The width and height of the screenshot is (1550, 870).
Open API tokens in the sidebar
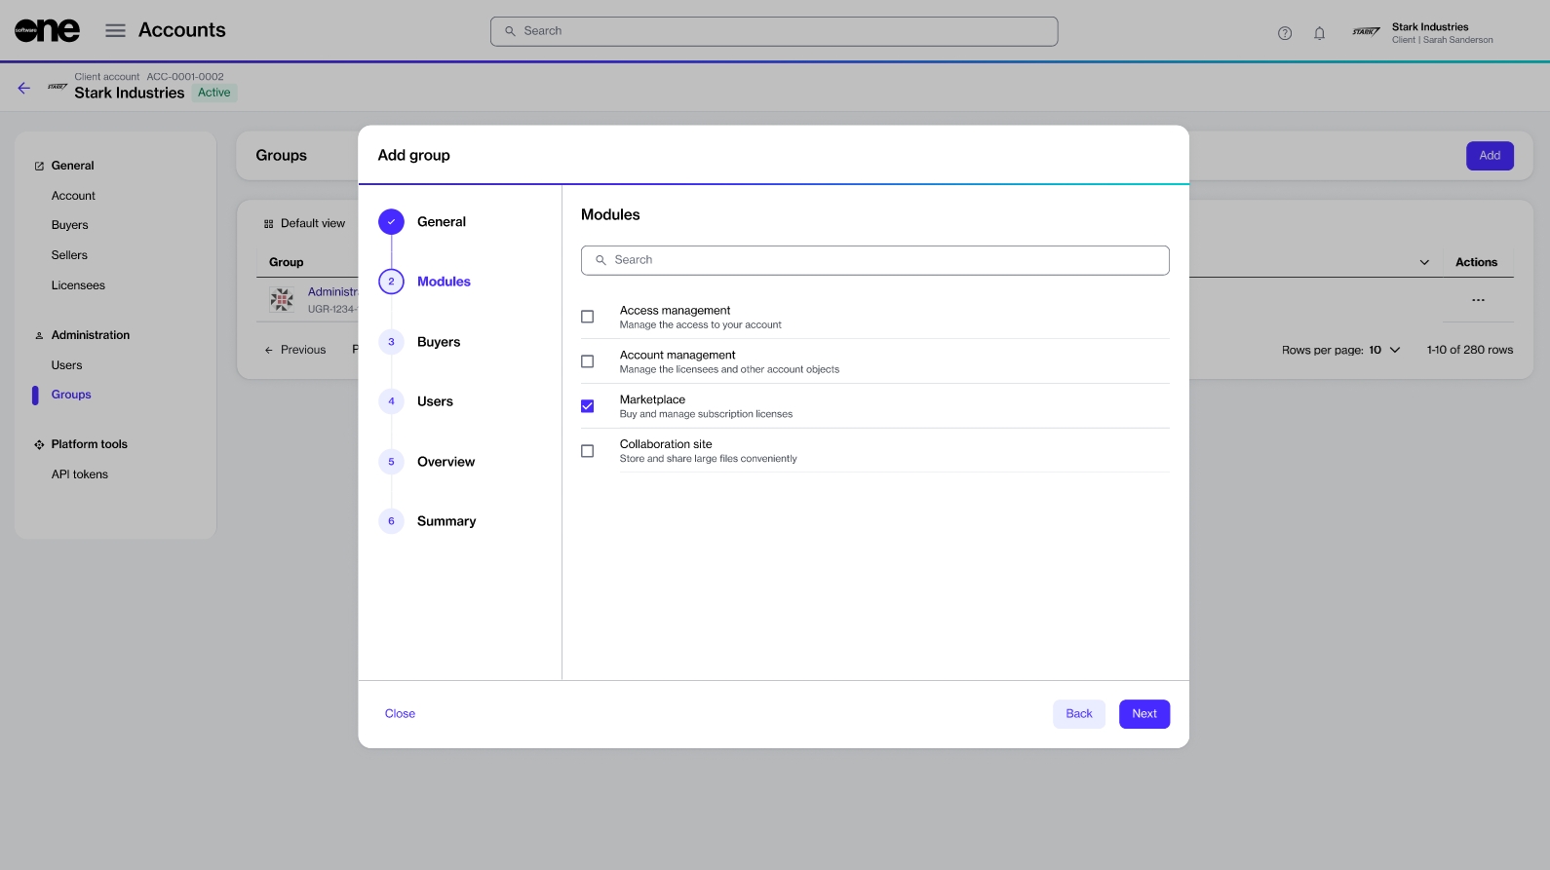(80, 474)
